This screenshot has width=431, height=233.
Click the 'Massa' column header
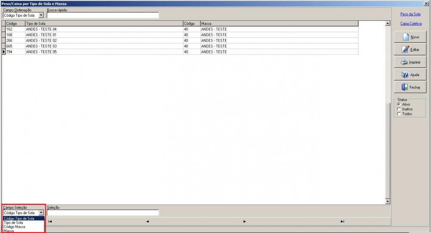pyautogui.click(x=279, y=24)
